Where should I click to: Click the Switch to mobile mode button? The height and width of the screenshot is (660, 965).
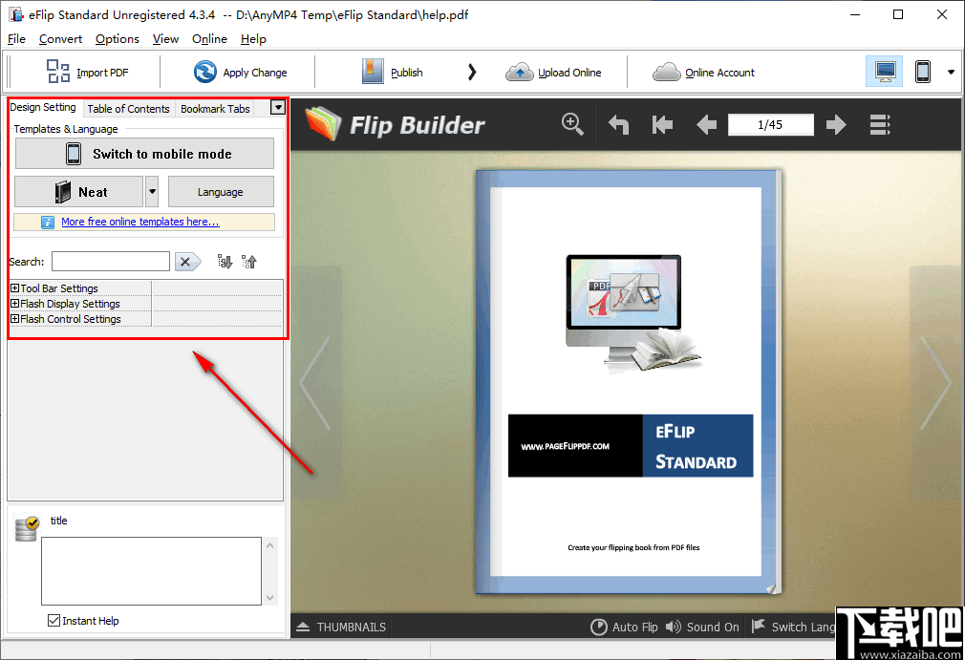point(143,153)
